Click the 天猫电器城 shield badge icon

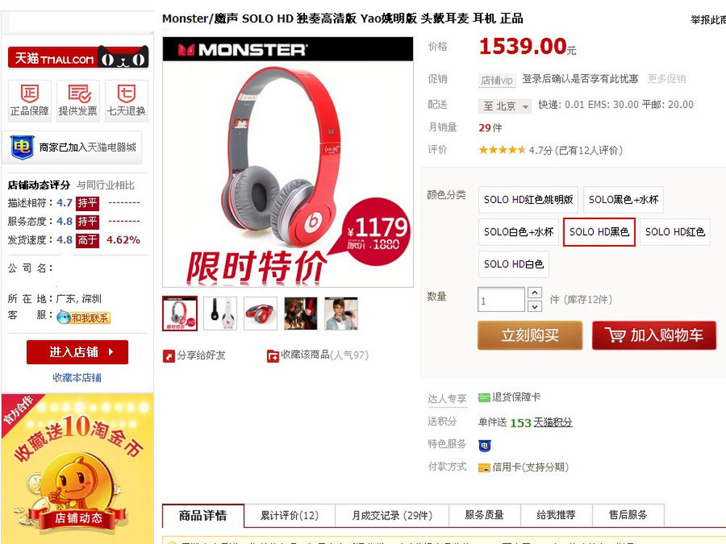pos(22,147)
